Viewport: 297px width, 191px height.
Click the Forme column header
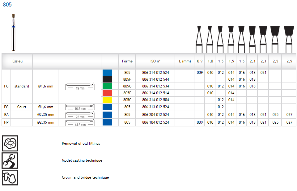click(x=127, y=61)
